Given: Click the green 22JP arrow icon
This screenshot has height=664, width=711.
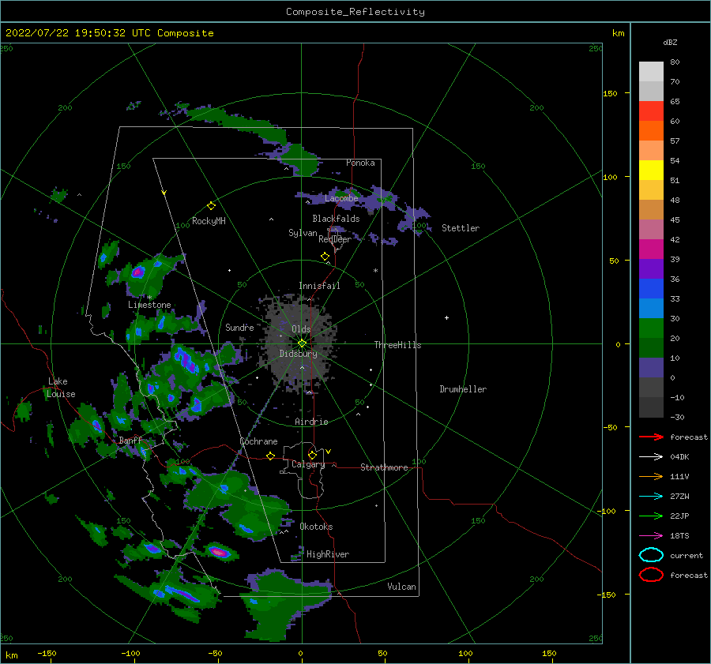Looking at the screenshot, I should click(651, 516).
